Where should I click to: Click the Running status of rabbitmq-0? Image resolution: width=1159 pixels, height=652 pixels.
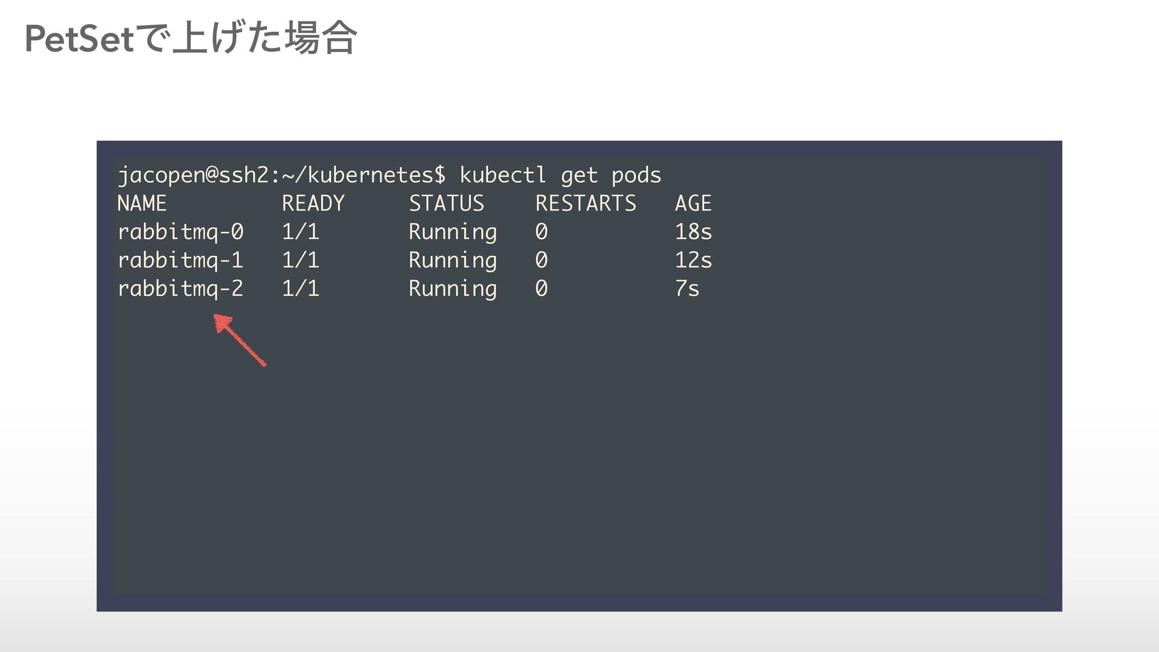click(x=453, y=232)
